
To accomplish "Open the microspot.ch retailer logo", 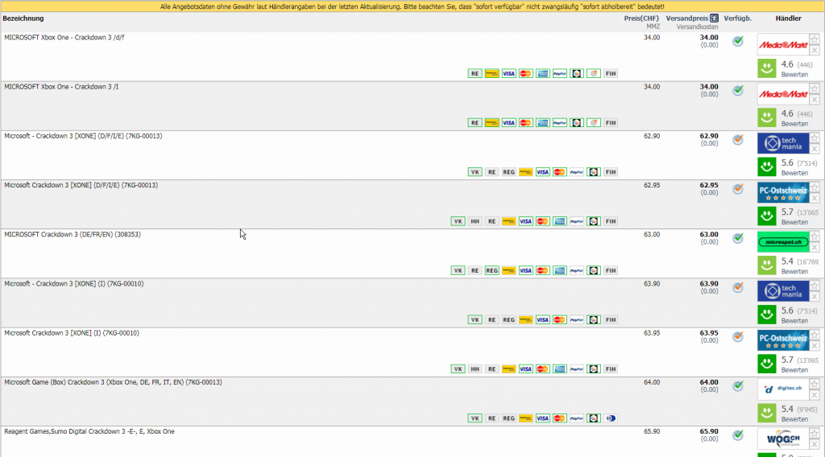I will 783,241.
